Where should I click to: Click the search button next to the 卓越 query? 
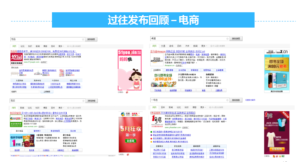[x=236, y=39]
